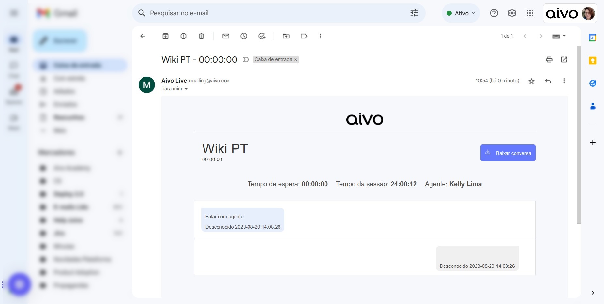The height and width of the screenshot is (304, 604).
Task: Star the Aivo Live message
Action: pyautogui.click(x=531, y=81)
